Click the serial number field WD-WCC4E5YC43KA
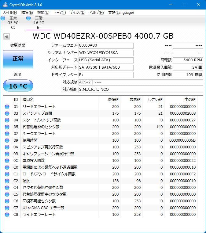This screenshot has height=233, width=206. click(x=106, y=53)
